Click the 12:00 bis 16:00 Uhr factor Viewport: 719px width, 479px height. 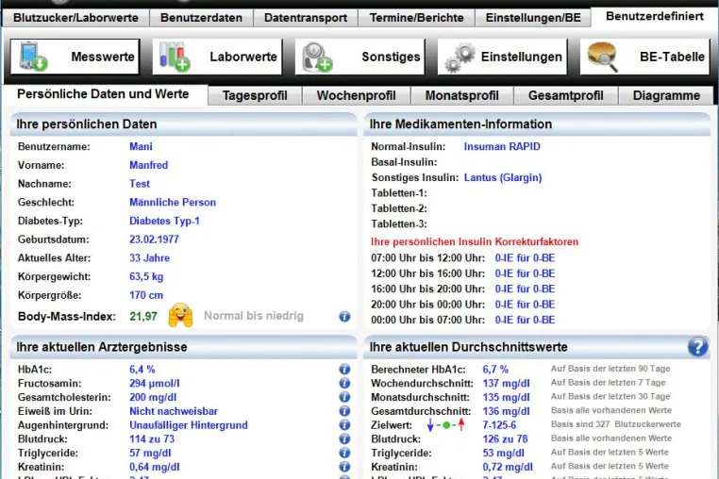point(525,273)
